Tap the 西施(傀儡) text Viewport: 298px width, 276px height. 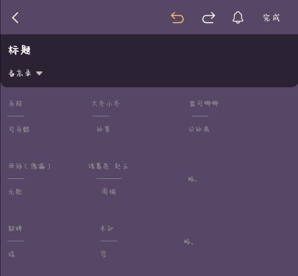pyautogui.click(x=29, y=166)
